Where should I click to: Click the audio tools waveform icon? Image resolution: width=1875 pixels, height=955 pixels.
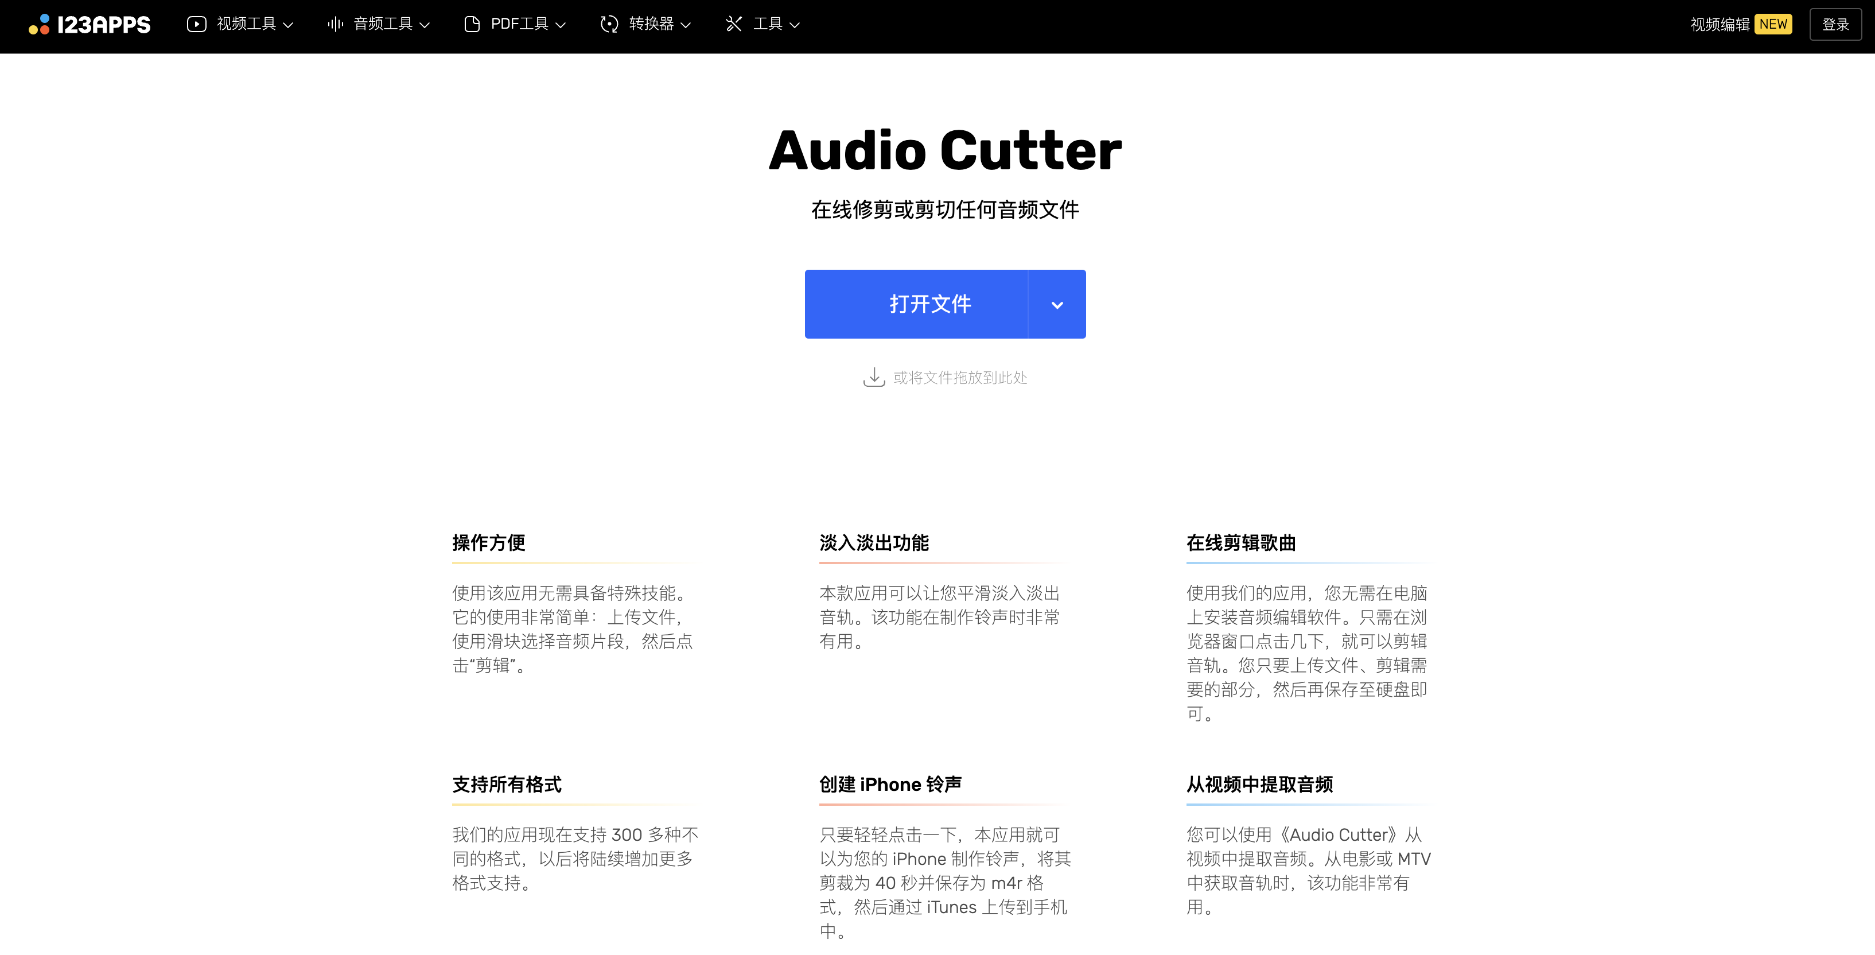(336, 24)
